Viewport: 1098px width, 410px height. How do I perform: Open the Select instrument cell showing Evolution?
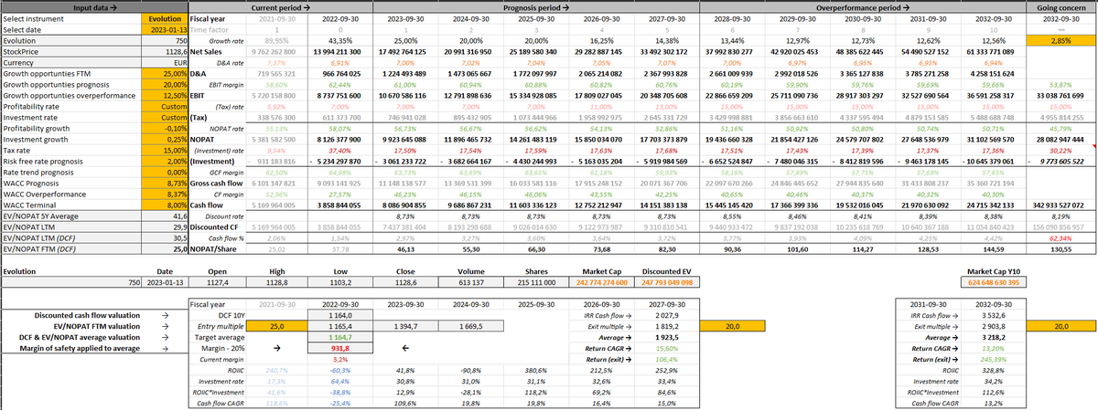pos(166,19)
